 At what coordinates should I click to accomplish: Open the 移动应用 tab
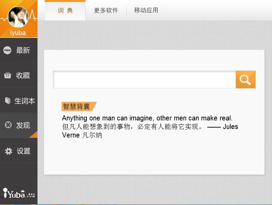pos(146,10)
